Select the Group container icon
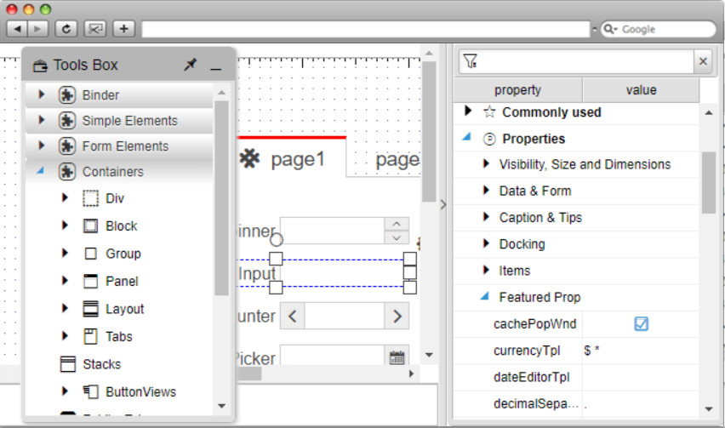Image resolution: width=725 pixels, height=428 pixels. pyautogui.click(x=90, y=254)
